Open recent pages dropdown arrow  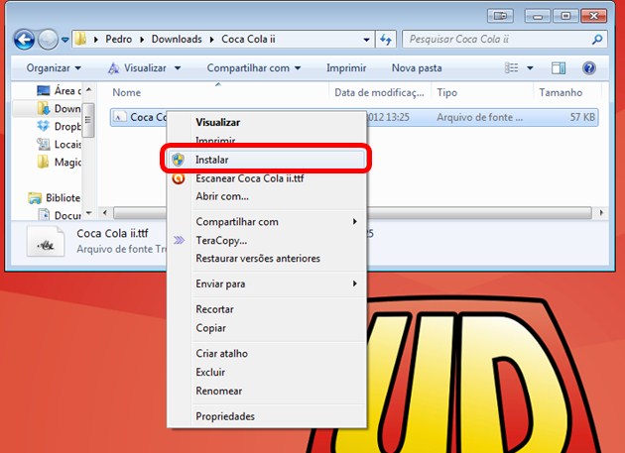(64, 40)
